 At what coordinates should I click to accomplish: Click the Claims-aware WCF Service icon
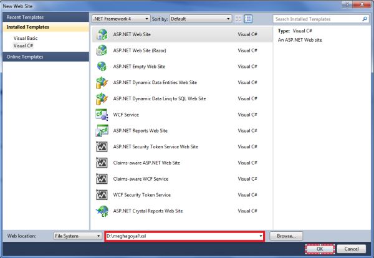pos(102,179)
